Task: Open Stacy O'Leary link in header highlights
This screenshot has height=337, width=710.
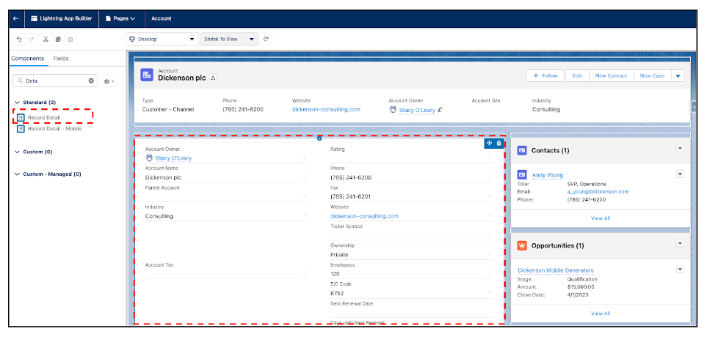Action: pos(417,110)
